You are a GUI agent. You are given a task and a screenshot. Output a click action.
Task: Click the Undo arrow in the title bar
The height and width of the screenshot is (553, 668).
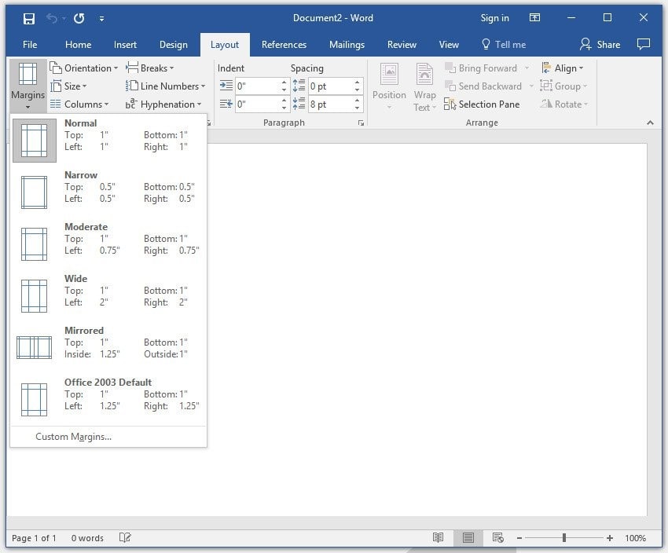52,18
